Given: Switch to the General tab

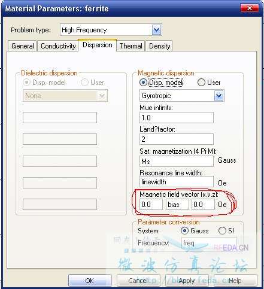Looking at the screenshot, I should pyautogui.click(x=22, y=46).
